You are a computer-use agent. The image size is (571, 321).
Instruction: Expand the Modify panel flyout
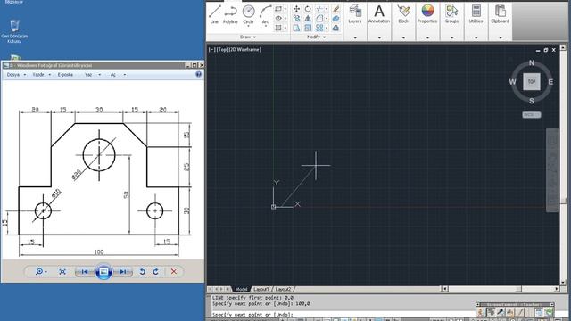point(316,37)
